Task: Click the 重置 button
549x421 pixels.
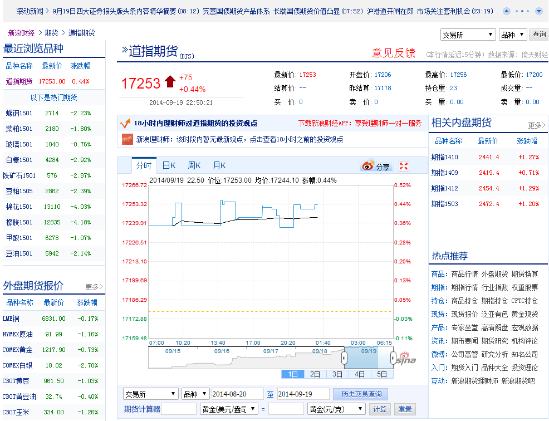Action: coord(405,409)
